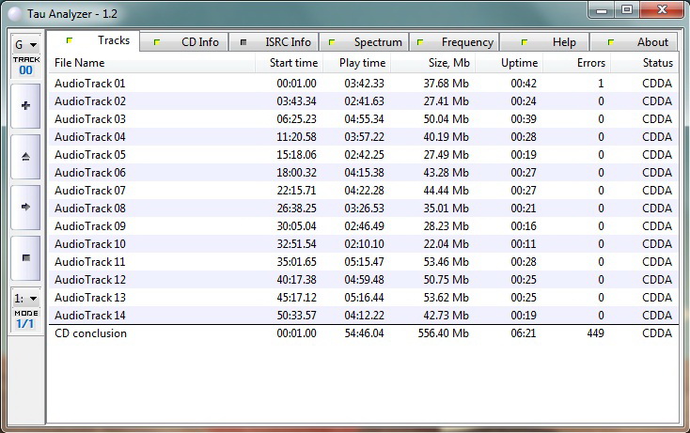Open the ISRC Info tab
Viewport: 690px width, 433px height.
[276, 42]
